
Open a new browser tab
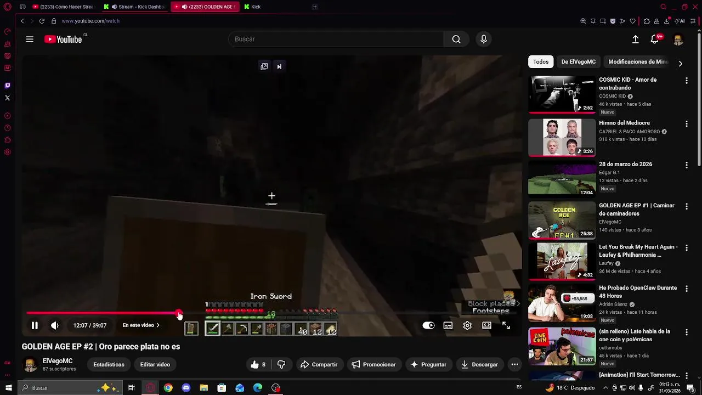click(x=315, y=7)
